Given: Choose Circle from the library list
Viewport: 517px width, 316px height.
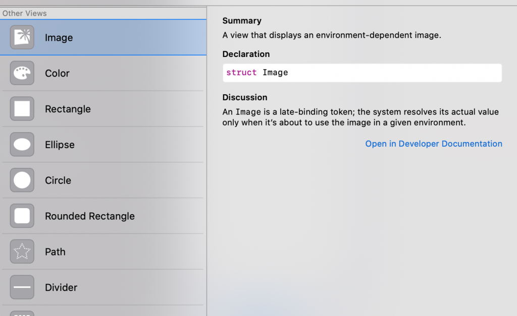Looking at the screenshot, I should [58, 180].
